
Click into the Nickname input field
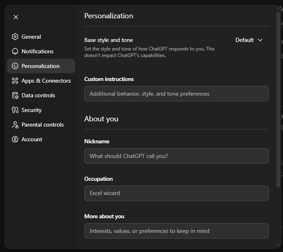176,156
